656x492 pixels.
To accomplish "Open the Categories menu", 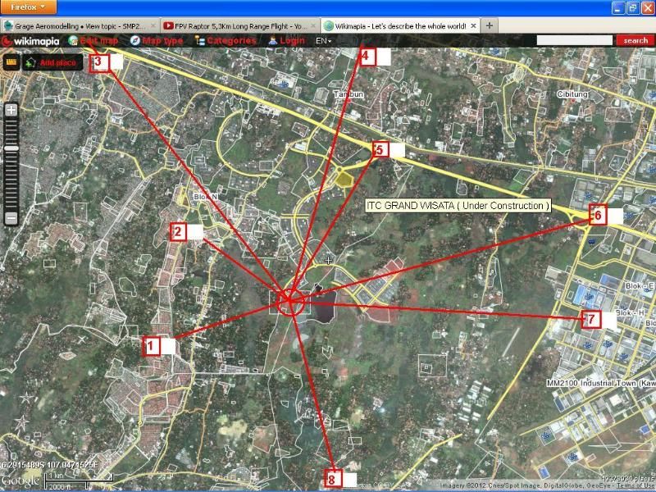I will (x=225, y=40).
